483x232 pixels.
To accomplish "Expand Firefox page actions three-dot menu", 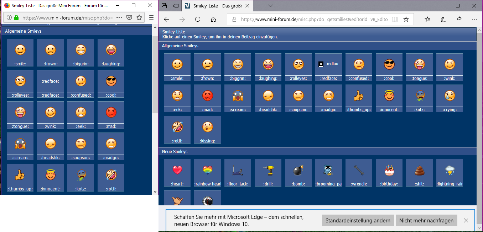I will (x=119, y=17).
